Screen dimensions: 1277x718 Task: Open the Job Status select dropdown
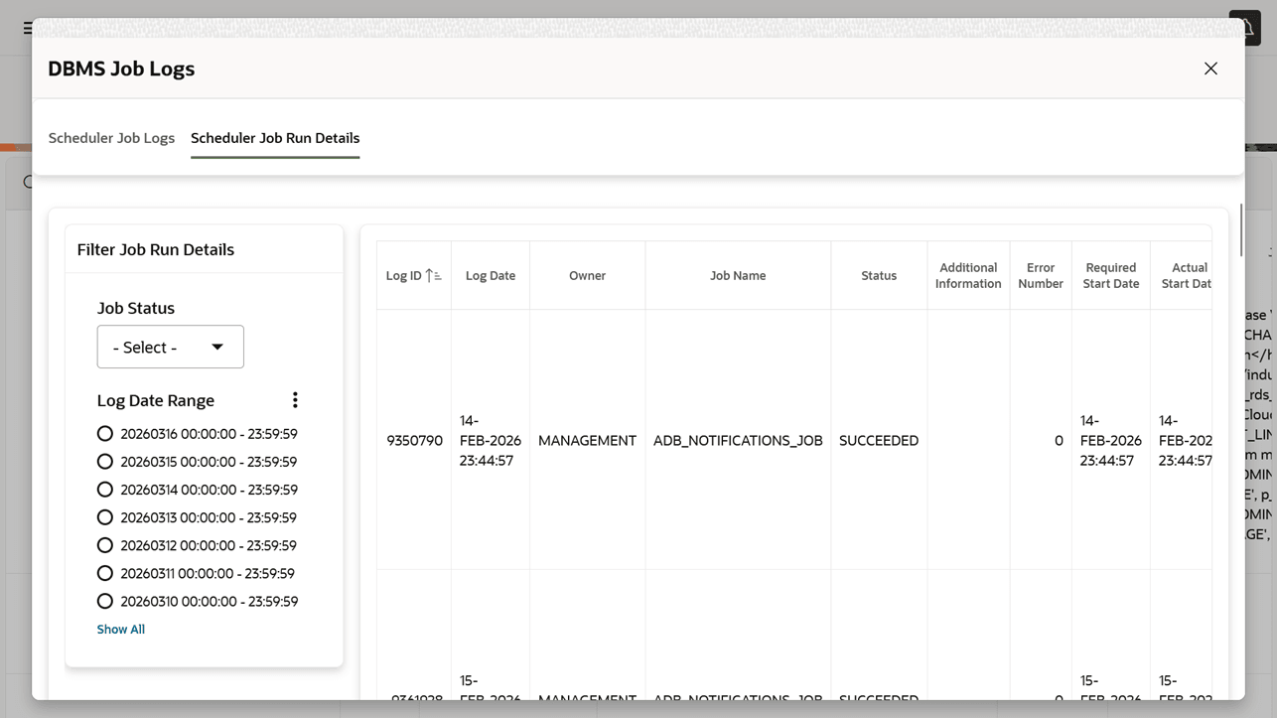(x=171, y=347)
